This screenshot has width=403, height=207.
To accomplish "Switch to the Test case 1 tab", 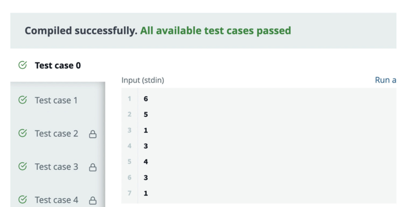I will click(58, 100).
